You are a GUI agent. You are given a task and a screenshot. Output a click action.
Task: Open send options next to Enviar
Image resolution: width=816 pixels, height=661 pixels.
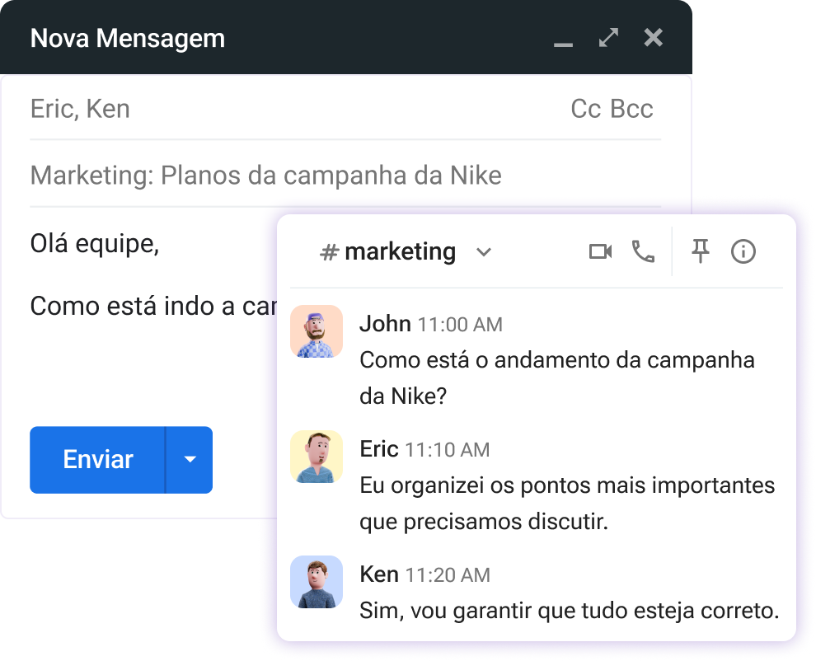click(190, 460)
